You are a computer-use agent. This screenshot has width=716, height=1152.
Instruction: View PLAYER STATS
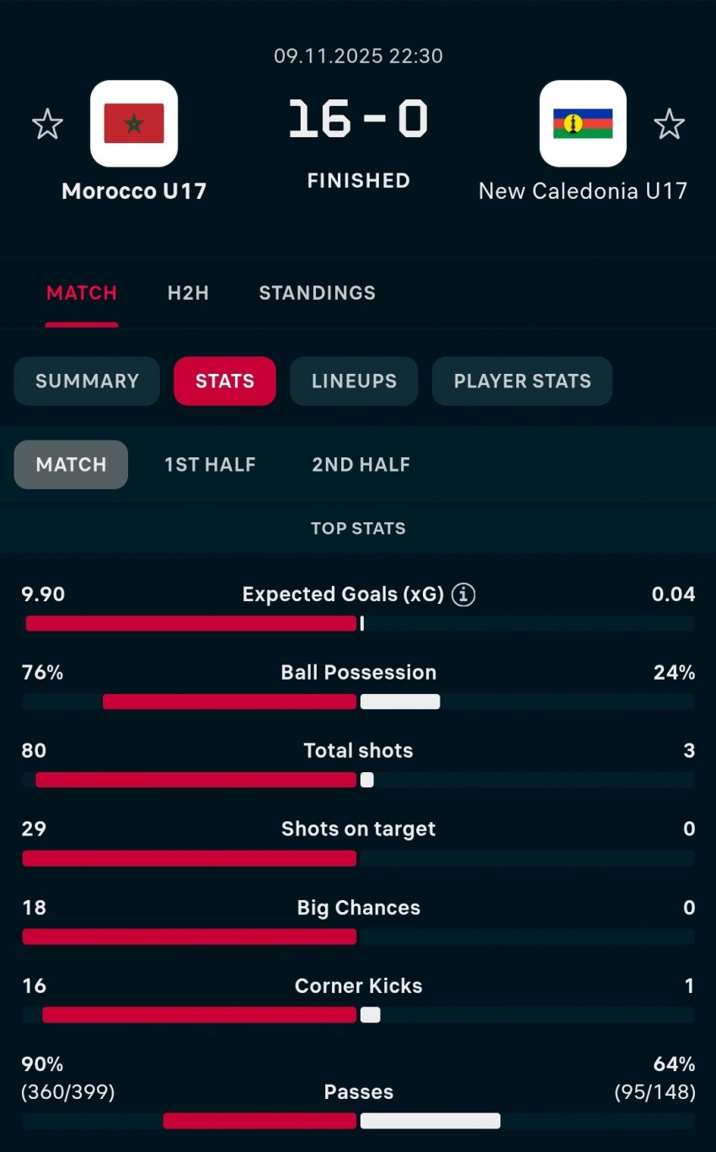pyautogui.click(x=522, y=381)
